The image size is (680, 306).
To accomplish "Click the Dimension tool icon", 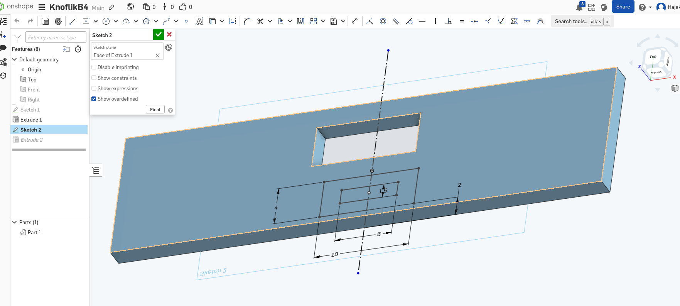I will [355, 21].
